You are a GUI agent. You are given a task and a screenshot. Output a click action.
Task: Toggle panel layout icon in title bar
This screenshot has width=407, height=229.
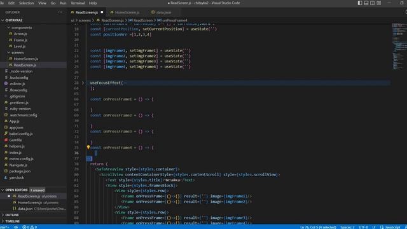366,3
